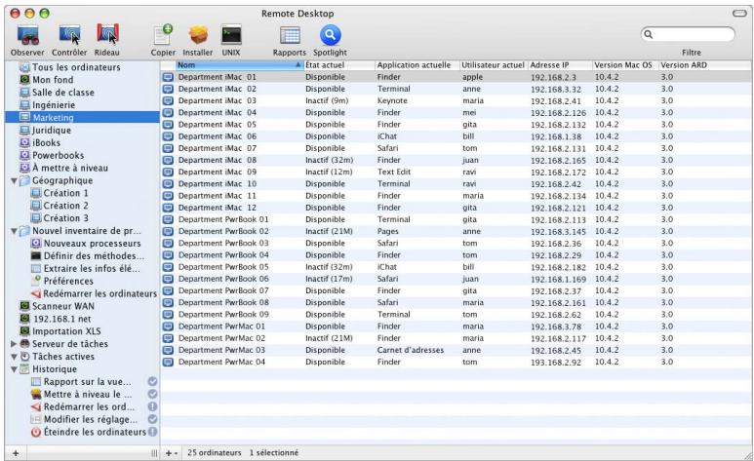
Task: Click the computer icon of Department PwrMac 04
Action: click(168, 362)
